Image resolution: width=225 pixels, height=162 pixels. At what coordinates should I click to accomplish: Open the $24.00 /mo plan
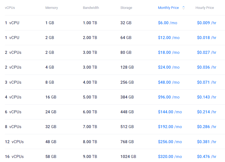[x=169, y=67]
